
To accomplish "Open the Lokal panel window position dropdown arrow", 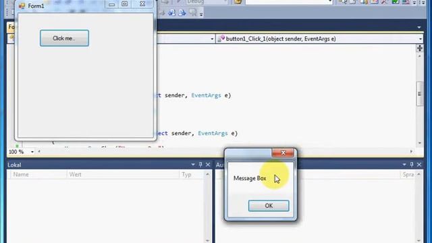I will [193, 165].
